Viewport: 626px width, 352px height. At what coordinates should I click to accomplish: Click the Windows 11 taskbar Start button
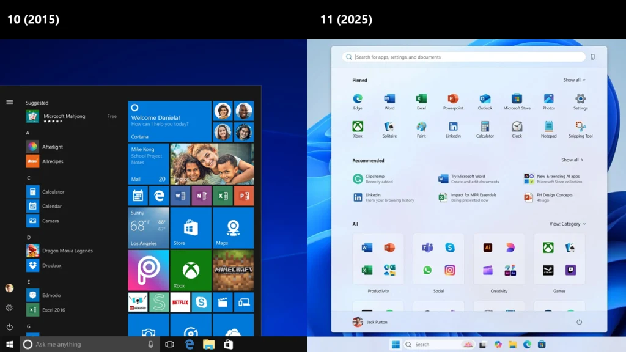(x=396, y=345)
